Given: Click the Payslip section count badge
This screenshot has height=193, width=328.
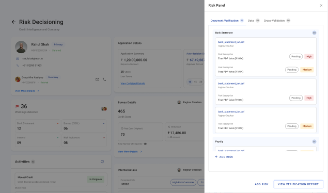Looking at the screenshot, I should (314, 141).
